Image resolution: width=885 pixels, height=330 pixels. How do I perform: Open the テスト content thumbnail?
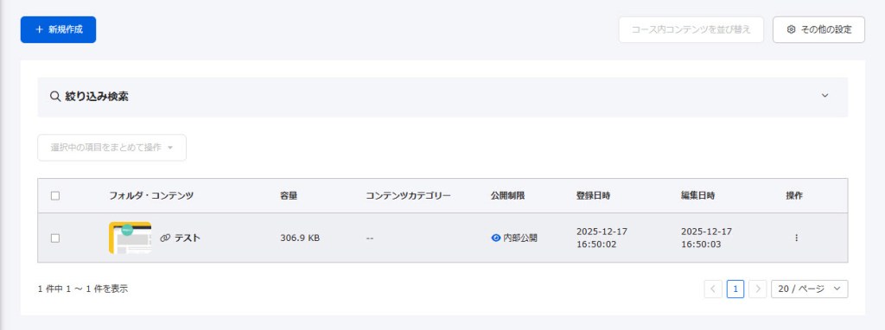[130, 238]
